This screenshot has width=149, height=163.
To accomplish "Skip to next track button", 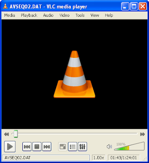I will click(x=47, y=147).
